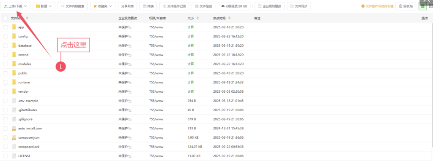Open 企业级防篡改 settings
The width and height of the screenshot is (433, 161).
[269, 6]
